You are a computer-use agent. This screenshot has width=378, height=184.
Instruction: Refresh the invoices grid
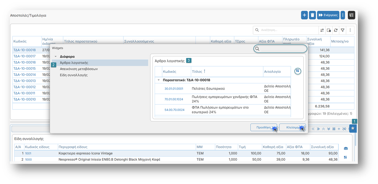[336, 30]
